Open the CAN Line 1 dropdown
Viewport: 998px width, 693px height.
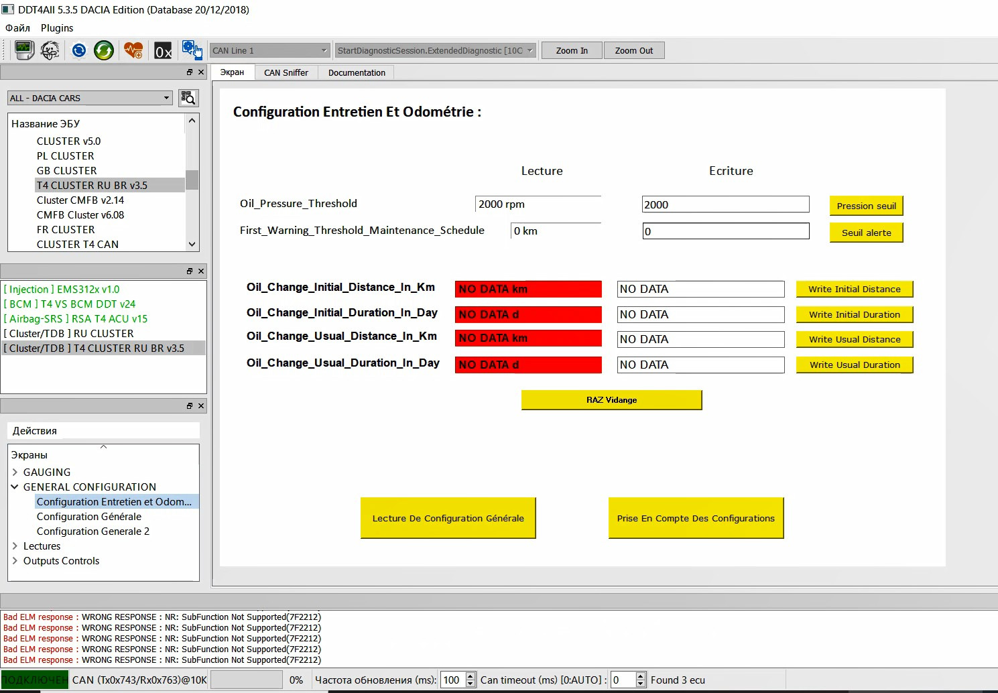[x=269, y=51]
